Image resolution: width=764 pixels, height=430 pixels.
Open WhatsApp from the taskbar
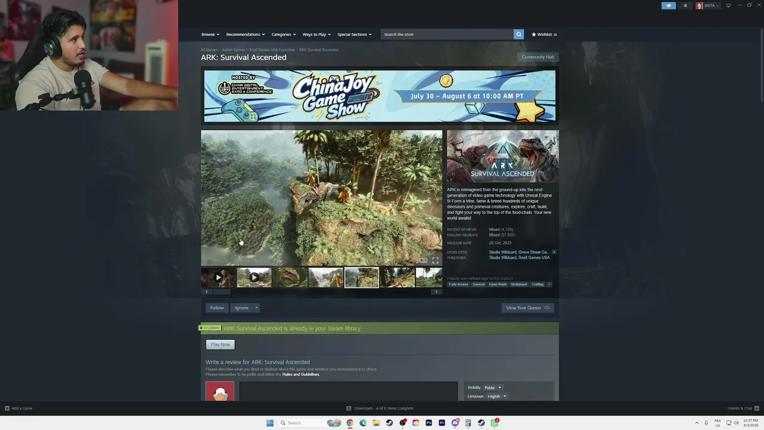pyautogui.click(x=495, y=423)
